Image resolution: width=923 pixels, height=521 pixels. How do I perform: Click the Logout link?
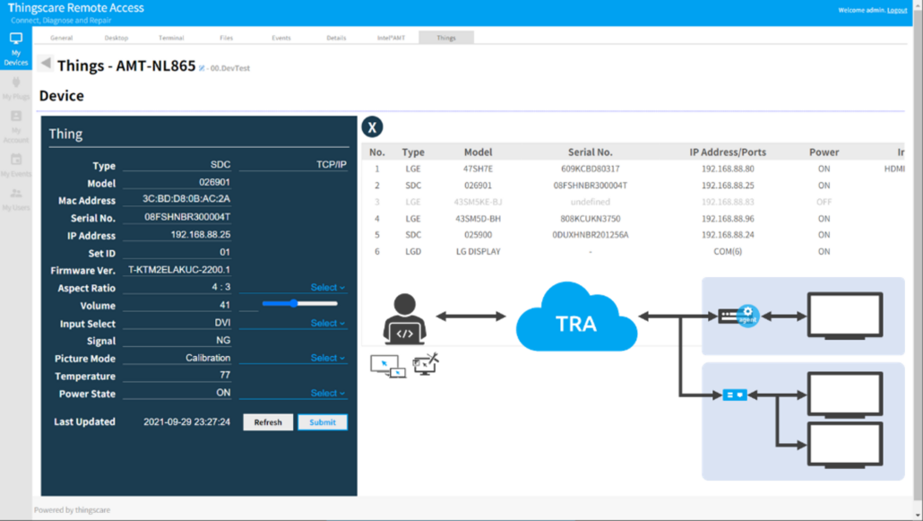pyautogui.click(x=897, y=10)
